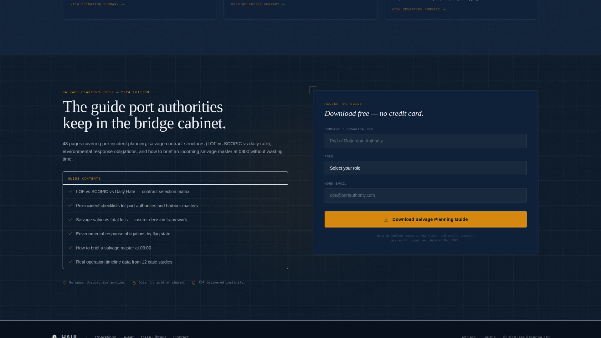The height and width of the screenshot is (338, 601).
Task: Open the 'Select your role' dropdown
Action: 426,168
